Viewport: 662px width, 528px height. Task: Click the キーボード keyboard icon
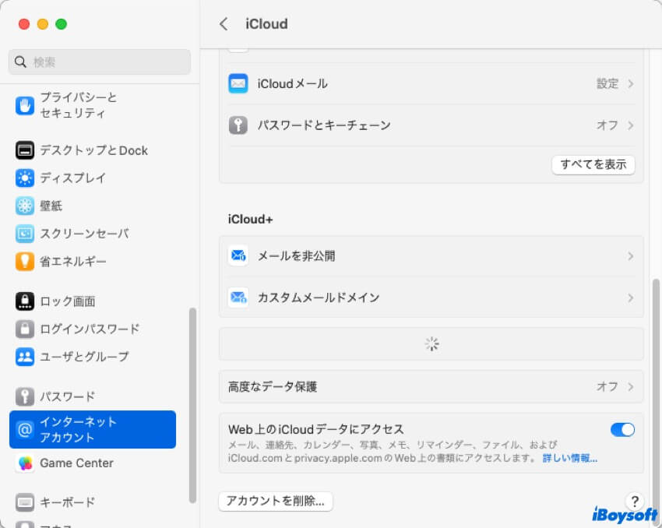(25, 502)
